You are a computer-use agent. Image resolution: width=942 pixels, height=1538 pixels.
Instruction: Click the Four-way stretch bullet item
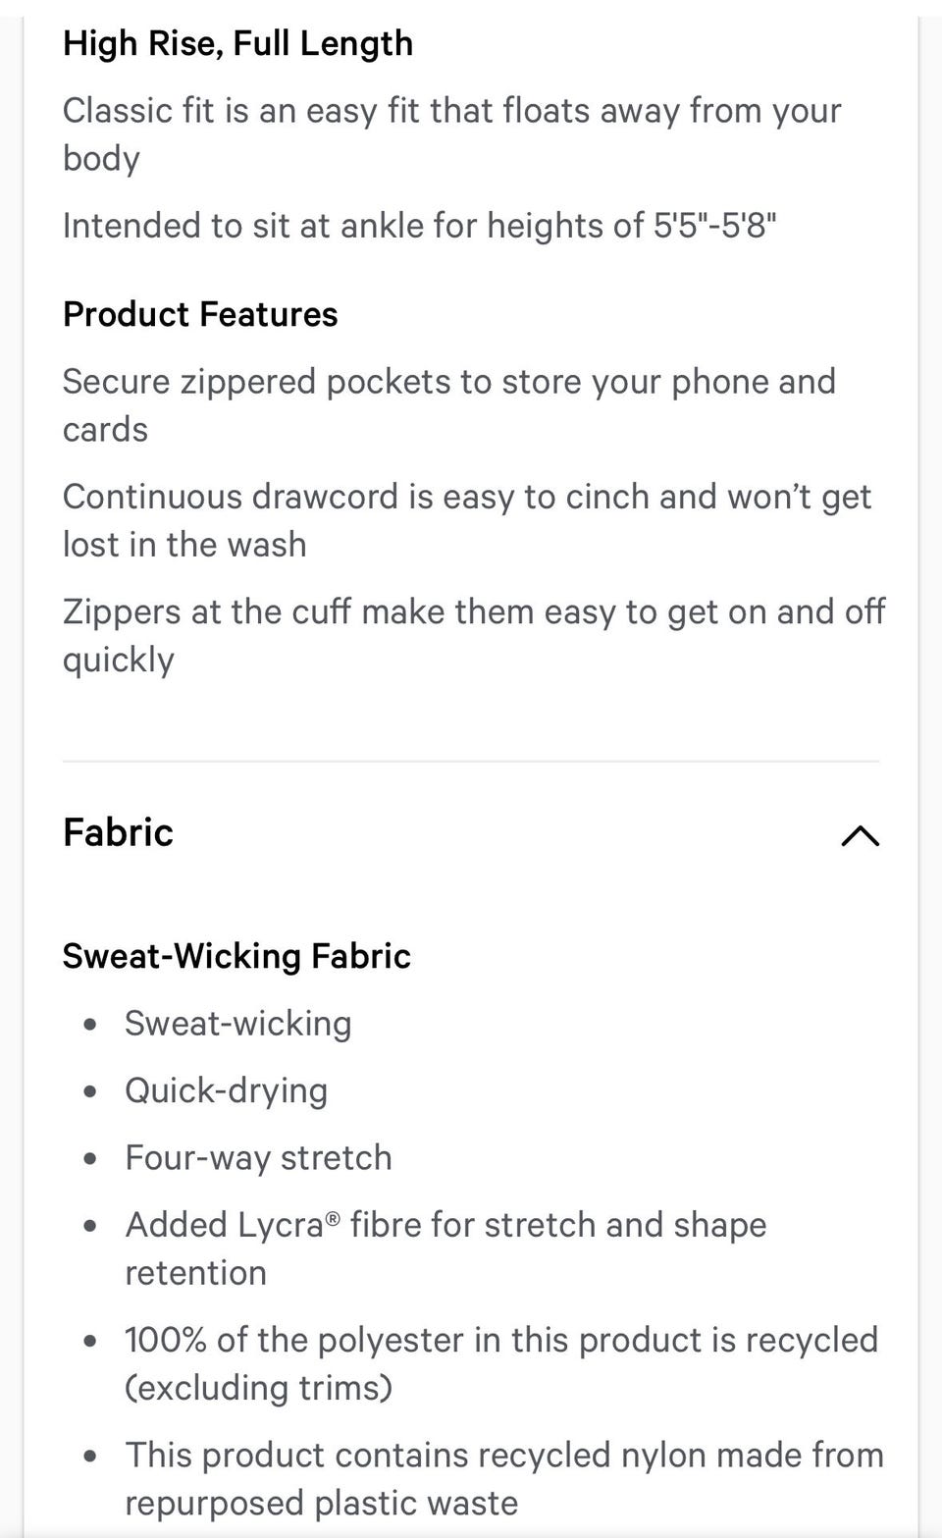click(x=258, y=1158)
